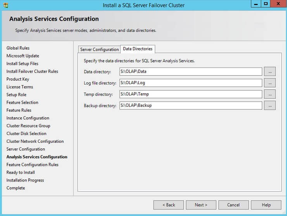The height and width of the screenshot is (216, 287).
Task: Maximize the installer window
Action: (x=266, y=4)
